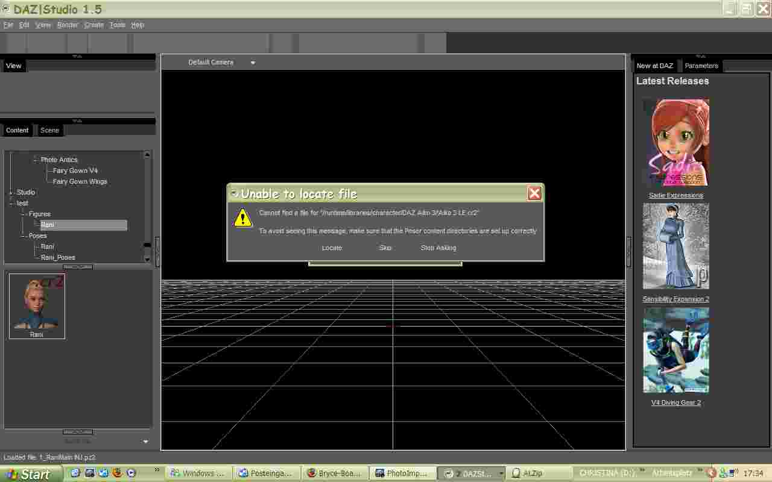This screenshot has width=772, height=482.
Task: Switch to the Scene tab
Action: pos(49,130)
